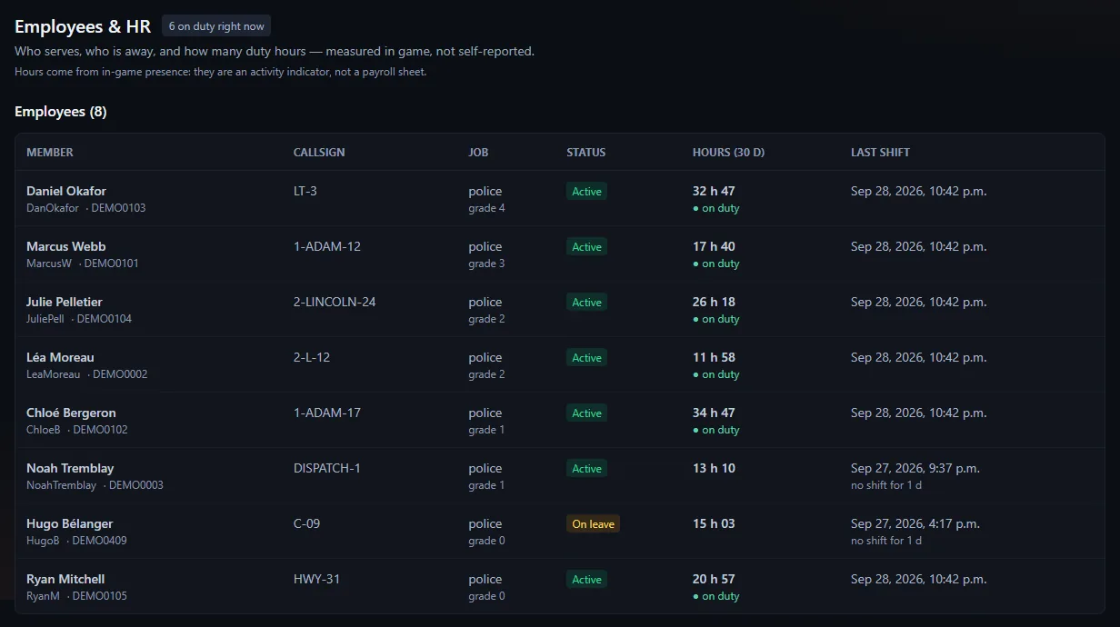Click Ryan Mitchell's Active status badge
1120x627 pixels.
586,580
